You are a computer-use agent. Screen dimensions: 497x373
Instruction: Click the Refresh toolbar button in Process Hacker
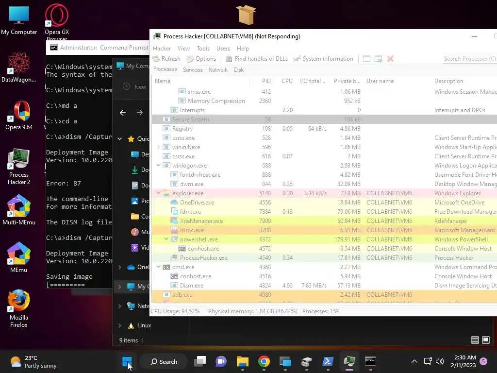coord(166,59)
